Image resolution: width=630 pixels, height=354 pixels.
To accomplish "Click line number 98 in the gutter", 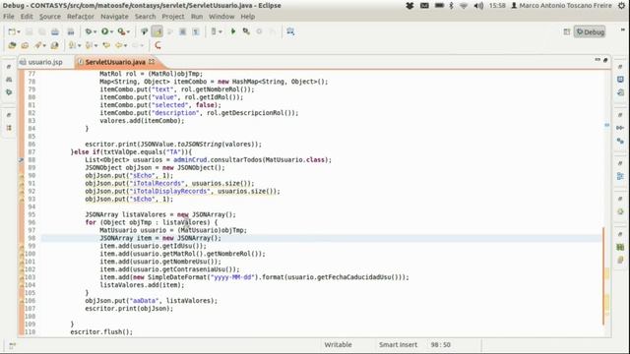I will coord(31,238).
